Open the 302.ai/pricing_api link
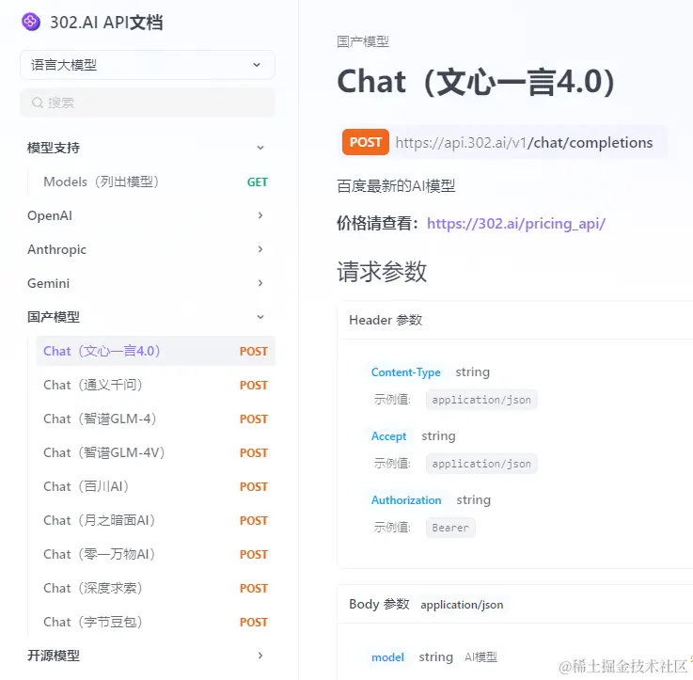The image size is (693, 680). tap(516, 223)
